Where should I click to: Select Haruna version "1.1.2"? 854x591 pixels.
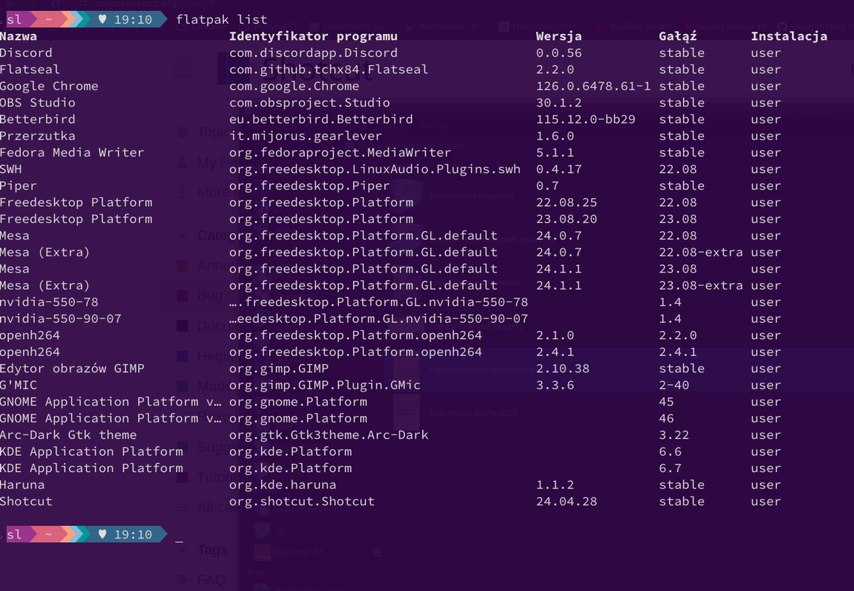click(x=555, y=485)
